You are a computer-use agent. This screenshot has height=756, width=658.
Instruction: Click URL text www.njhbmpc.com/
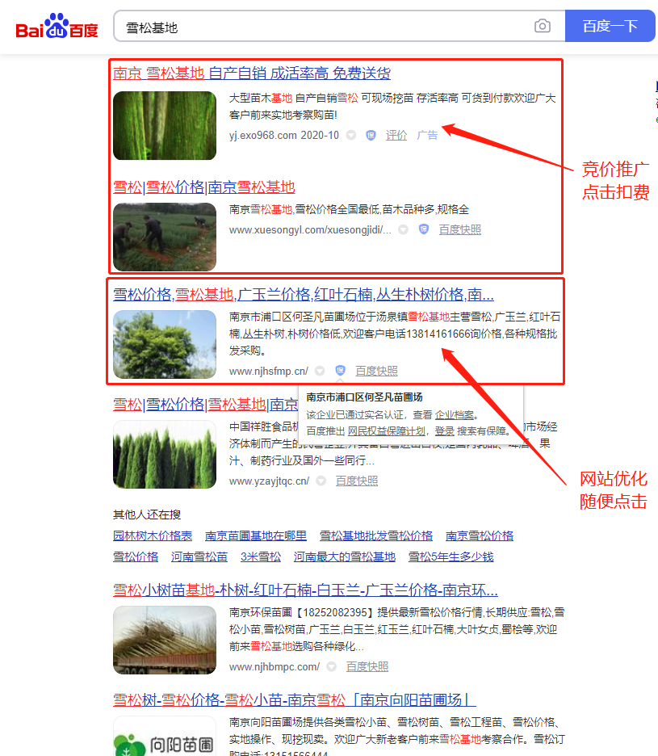click(x=275, y=667)
